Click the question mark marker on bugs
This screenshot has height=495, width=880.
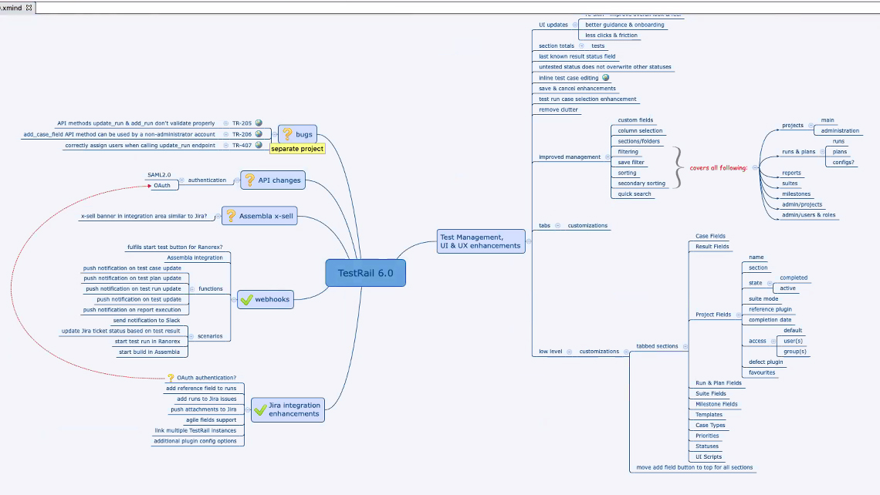(x=287, y=134)
